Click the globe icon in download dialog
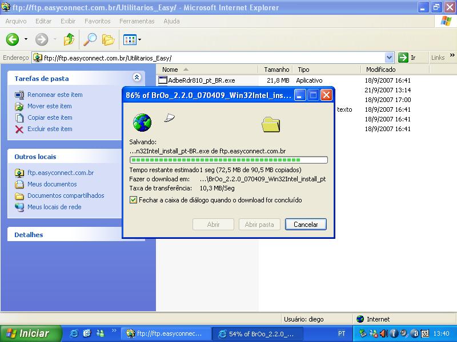Screen dimensions: 457x342 (142, 123)
